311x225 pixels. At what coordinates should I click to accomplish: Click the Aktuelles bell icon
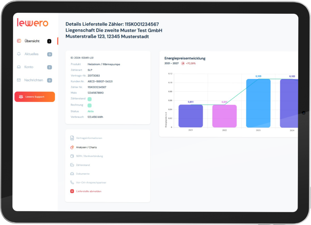click(x=19, y=54)
